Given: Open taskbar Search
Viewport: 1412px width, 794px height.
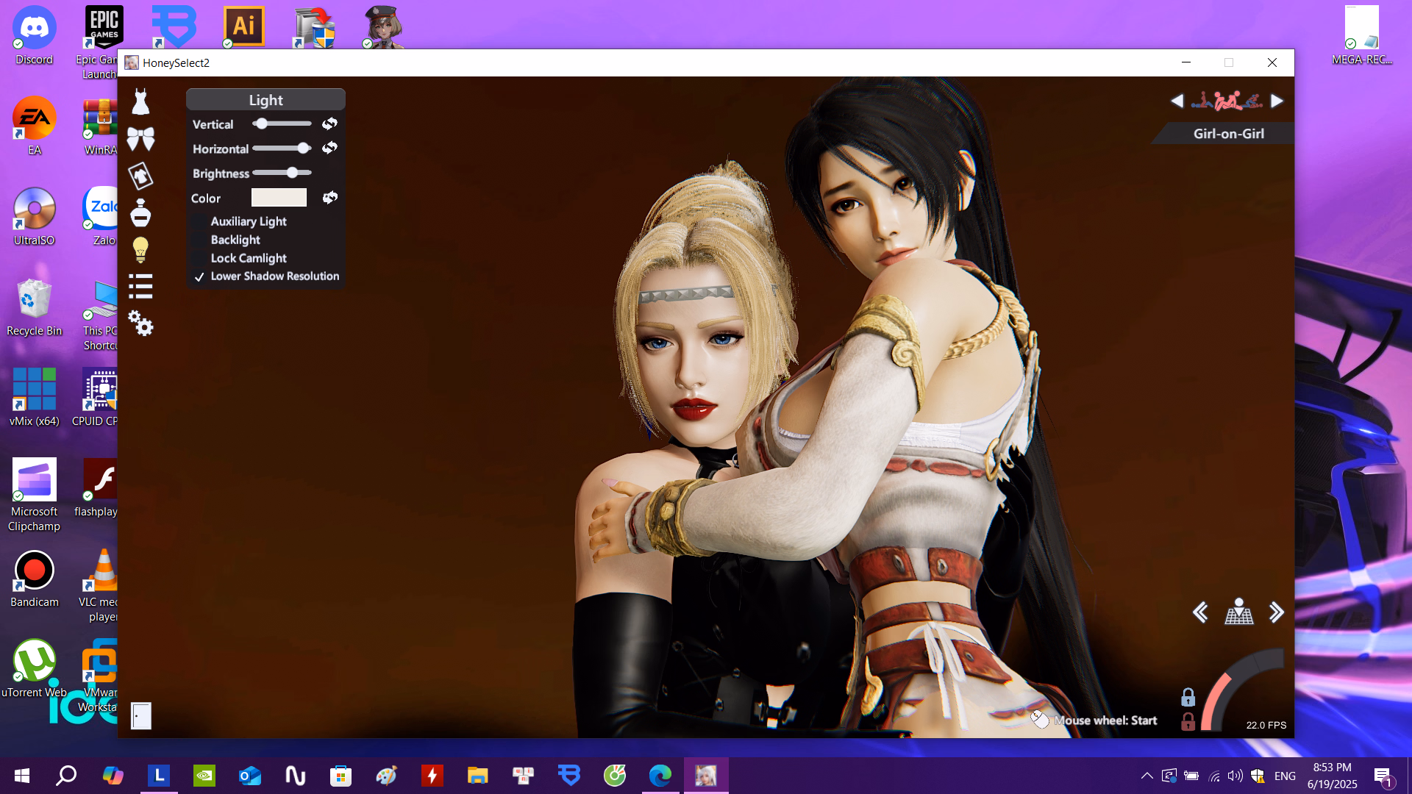Looking at the screenshot, I should pos(67,776).
